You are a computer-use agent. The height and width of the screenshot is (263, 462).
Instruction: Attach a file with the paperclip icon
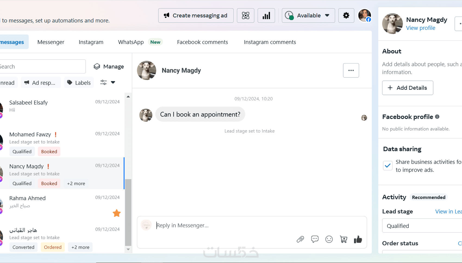click(300, 239)
